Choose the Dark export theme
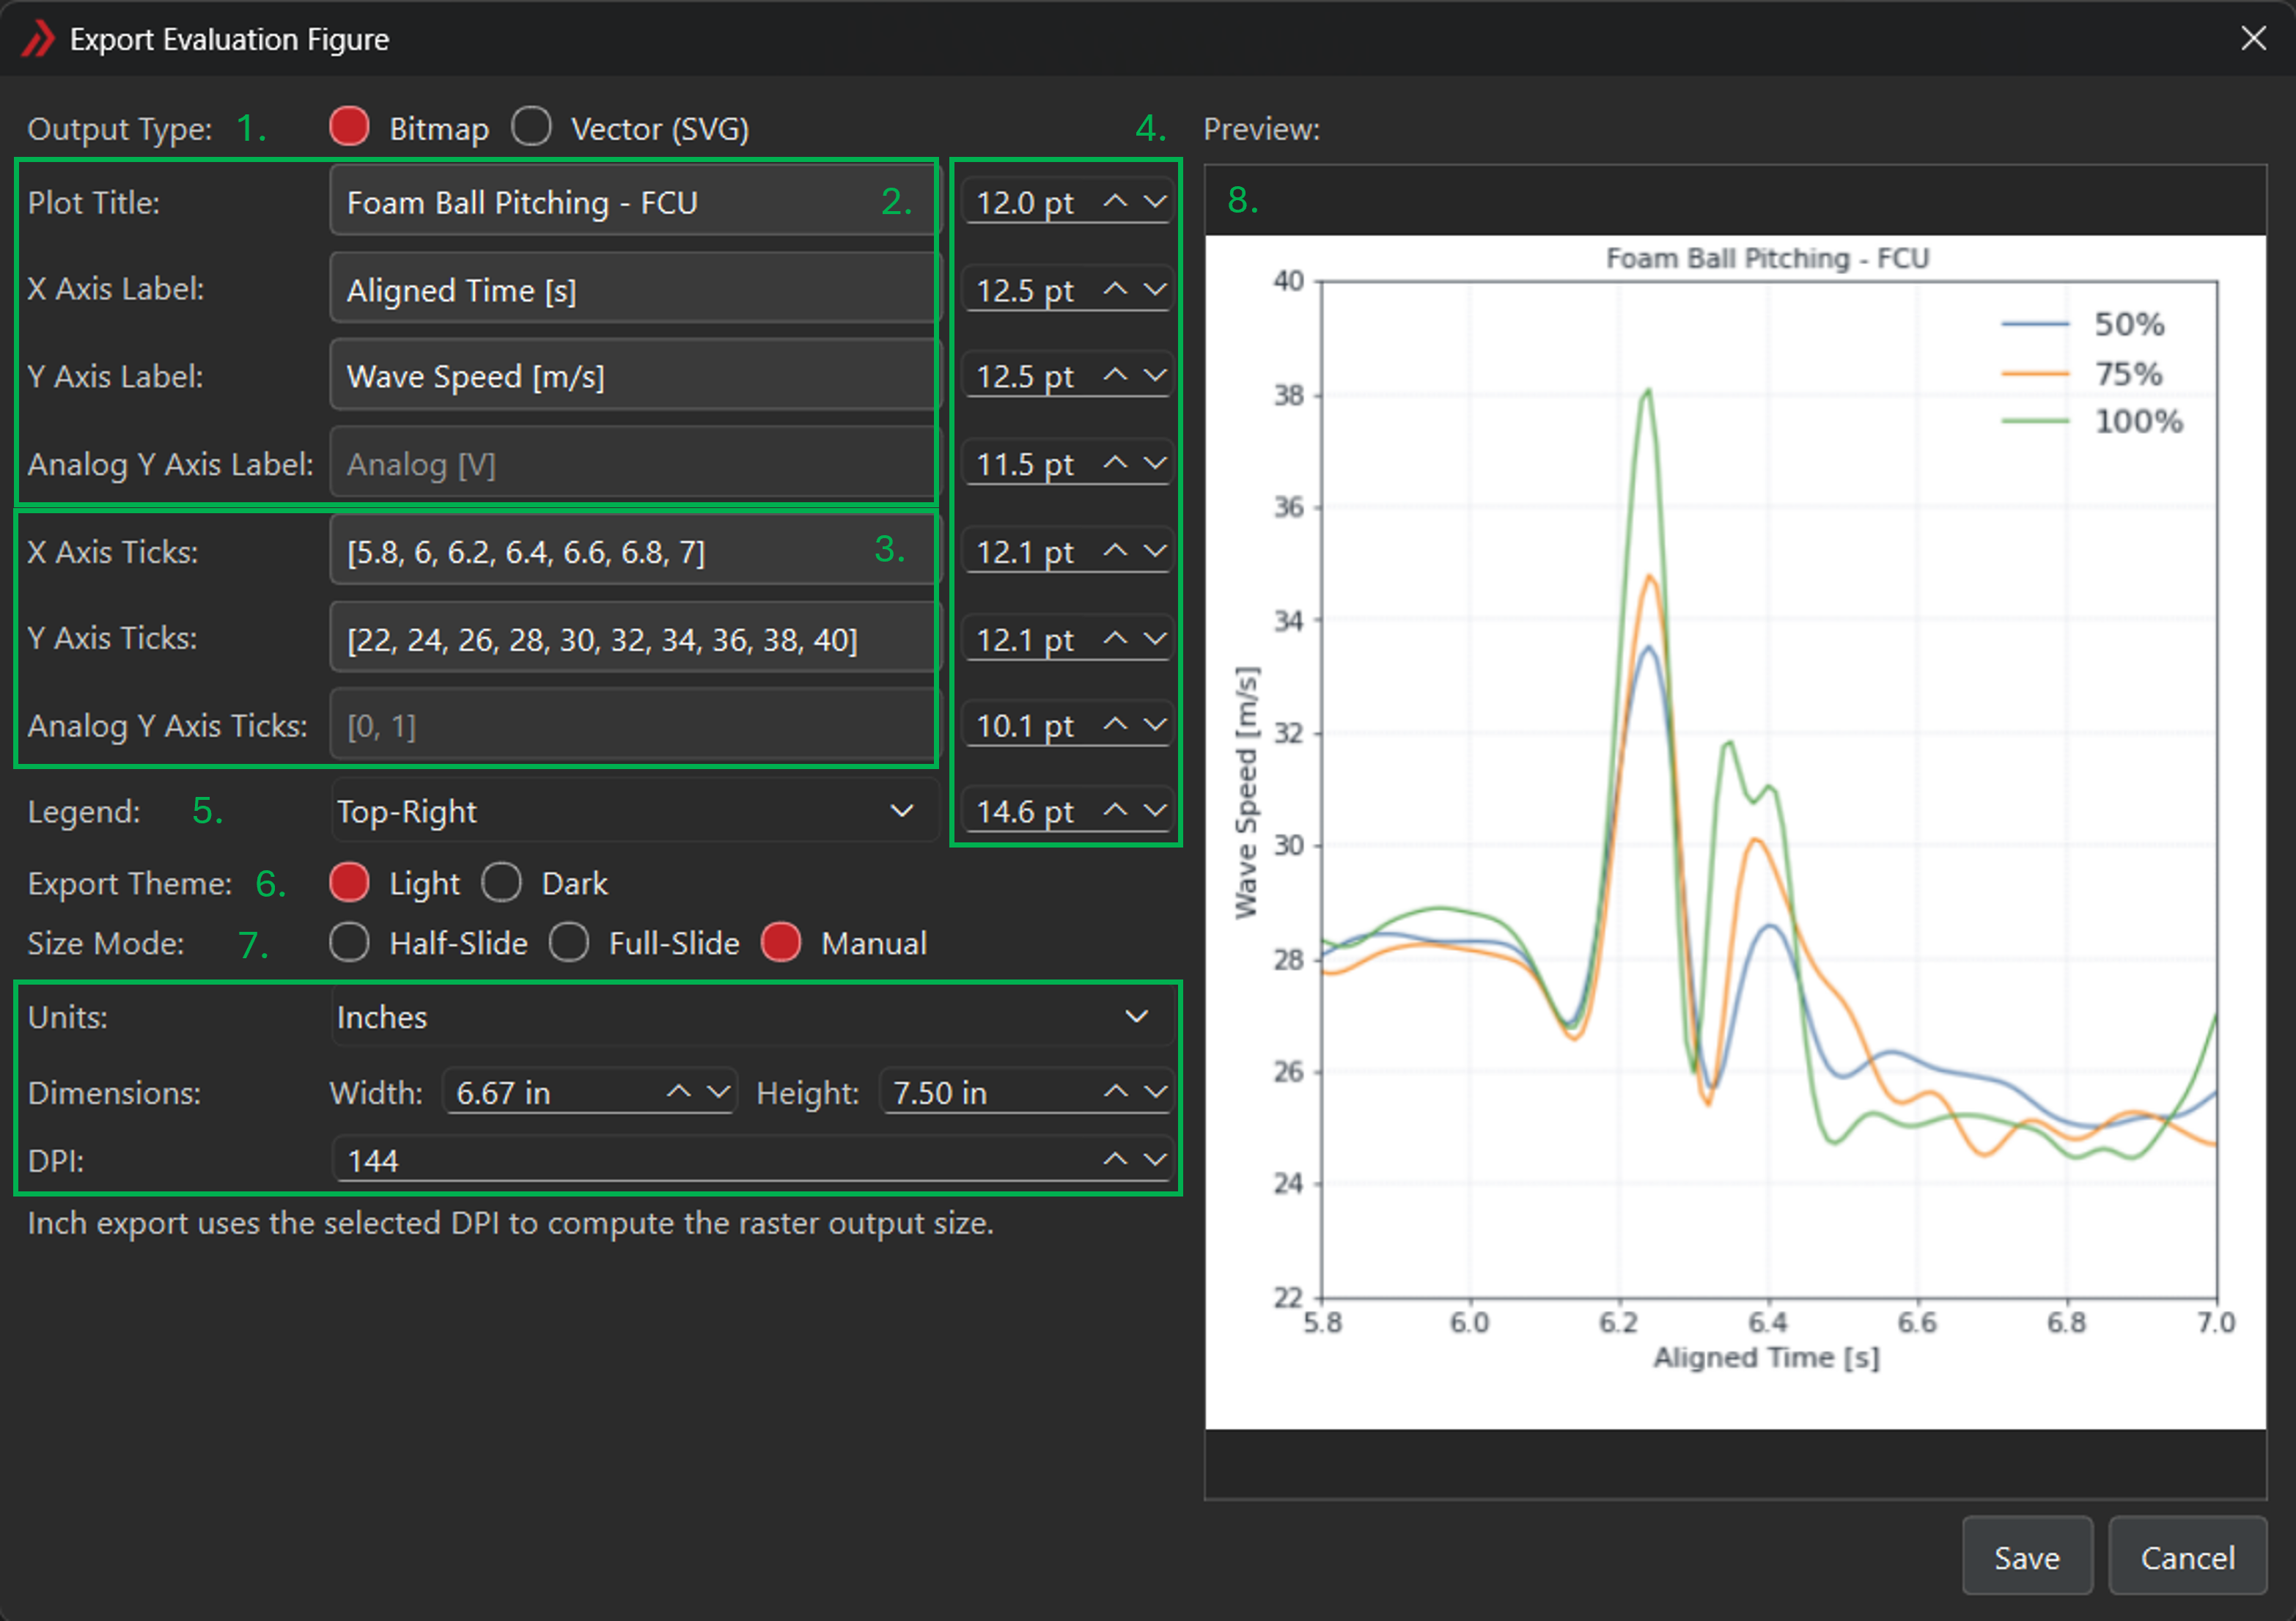The image size is (2296, 1621). (501, 882)
